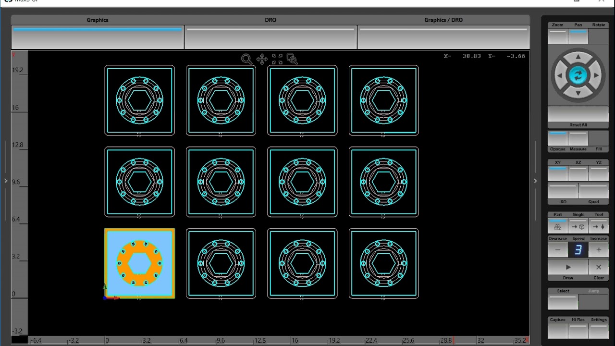Select the Single draw mode icon
The height and width of the screenshot is (346, 615).
pos(578,227)
